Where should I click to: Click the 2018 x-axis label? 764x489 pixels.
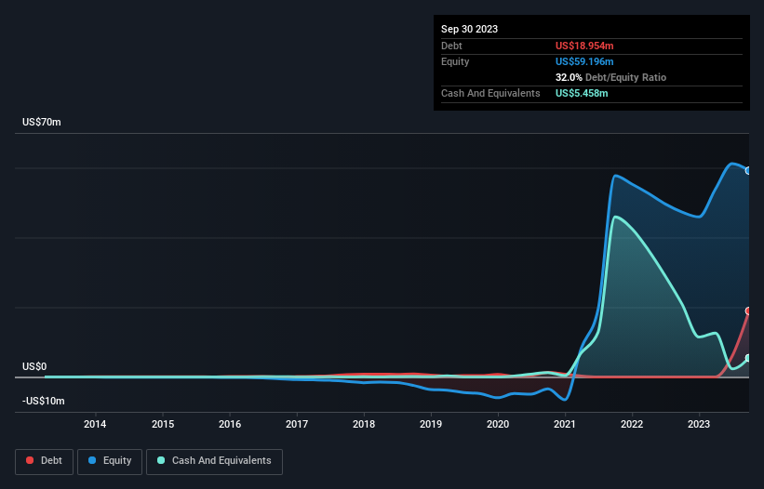364,424
